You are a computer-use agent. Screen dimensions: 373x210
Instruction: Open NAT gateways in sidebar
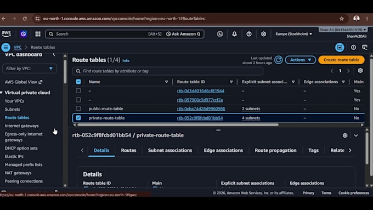[18, 173]
